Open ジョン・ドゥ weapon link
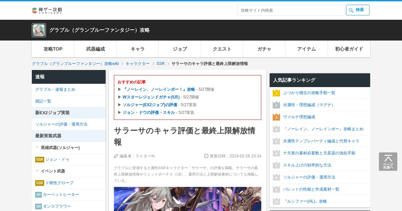The image size is (402, 211). pyautogui.click(x=57, y=159)
